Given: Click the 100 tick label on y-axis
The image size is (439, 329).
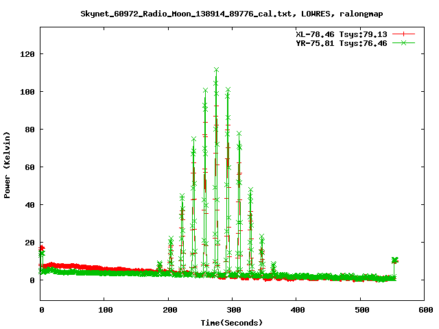Looking at the screenshot, I should click(27, 91).
